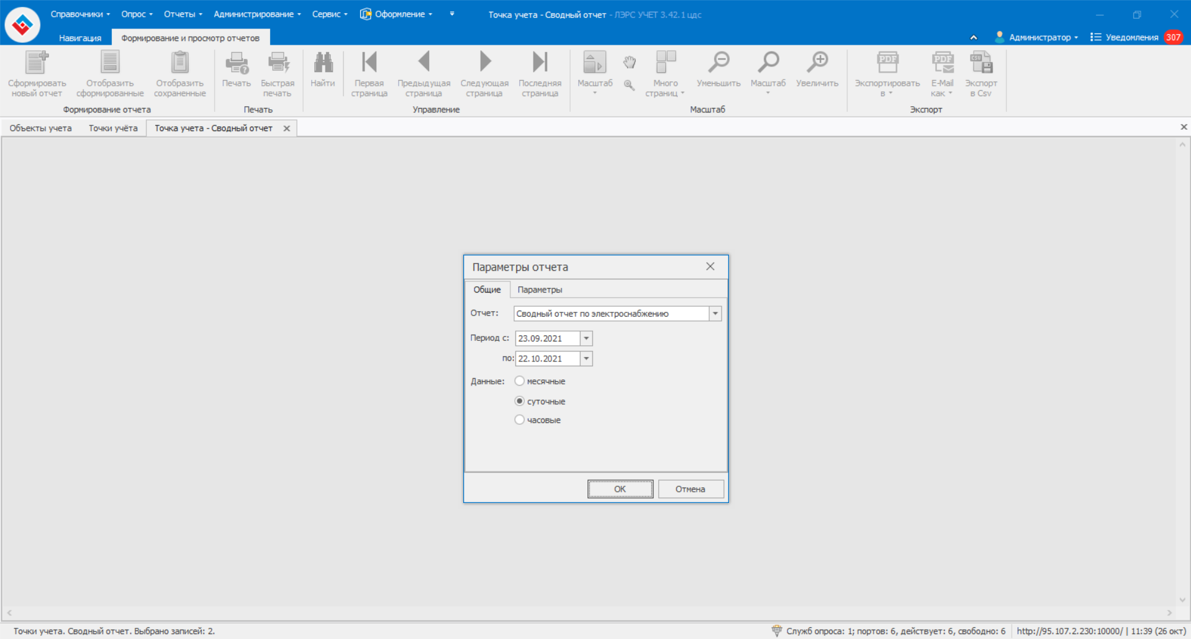This screenshot has width=1191, height=639.
Task: Select суточные data option
Action: [x=520, y=401]
